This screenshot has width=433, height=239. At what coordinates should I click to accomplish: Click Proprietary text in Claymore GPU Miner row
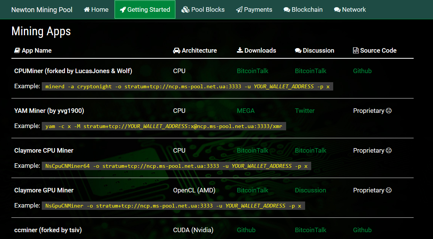click(368, 190)
